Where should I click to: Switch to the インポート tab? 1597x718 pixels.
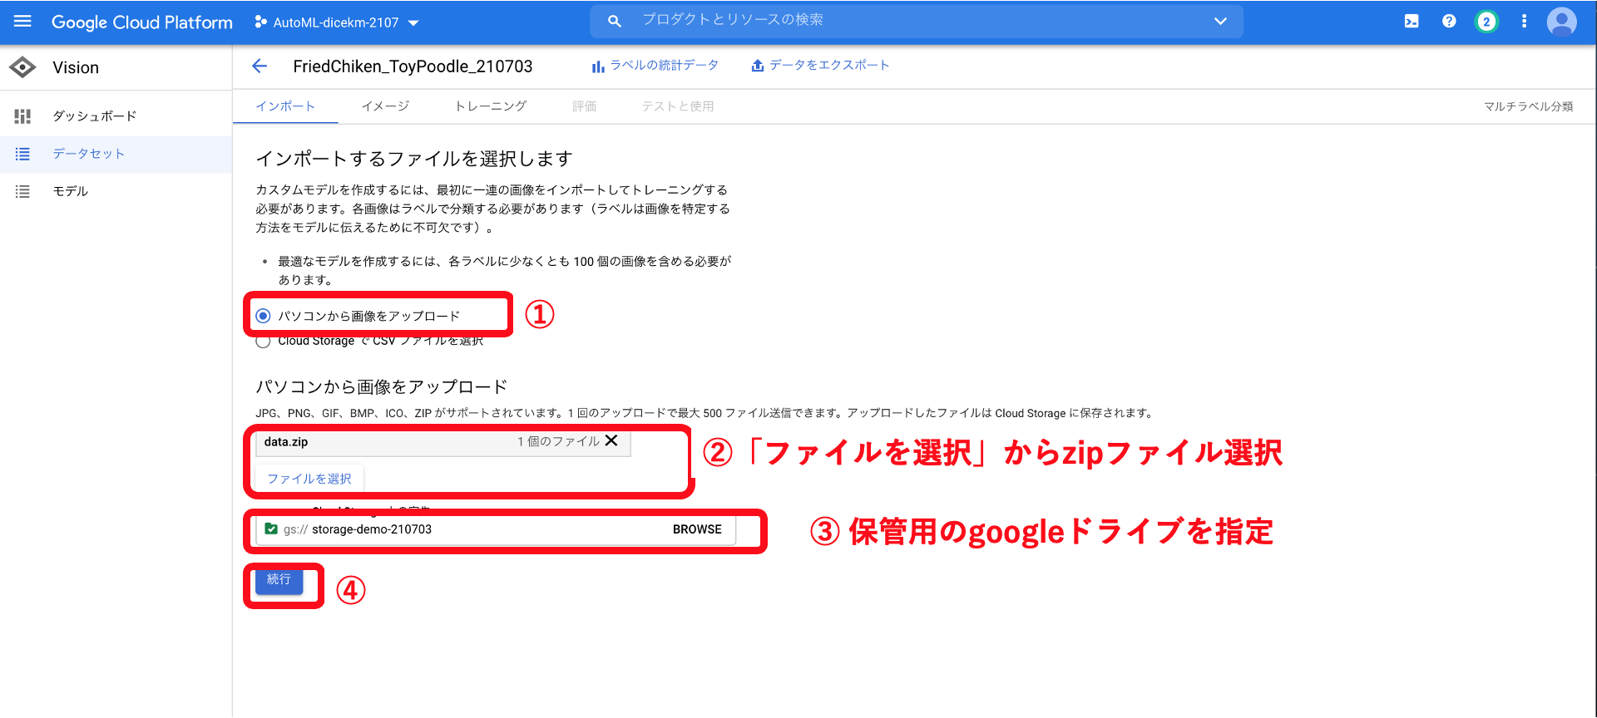tap(285, 106)
